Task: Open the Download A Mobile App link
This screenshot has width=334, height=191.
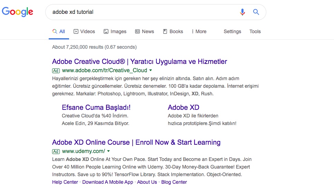Action: point(107,182)
